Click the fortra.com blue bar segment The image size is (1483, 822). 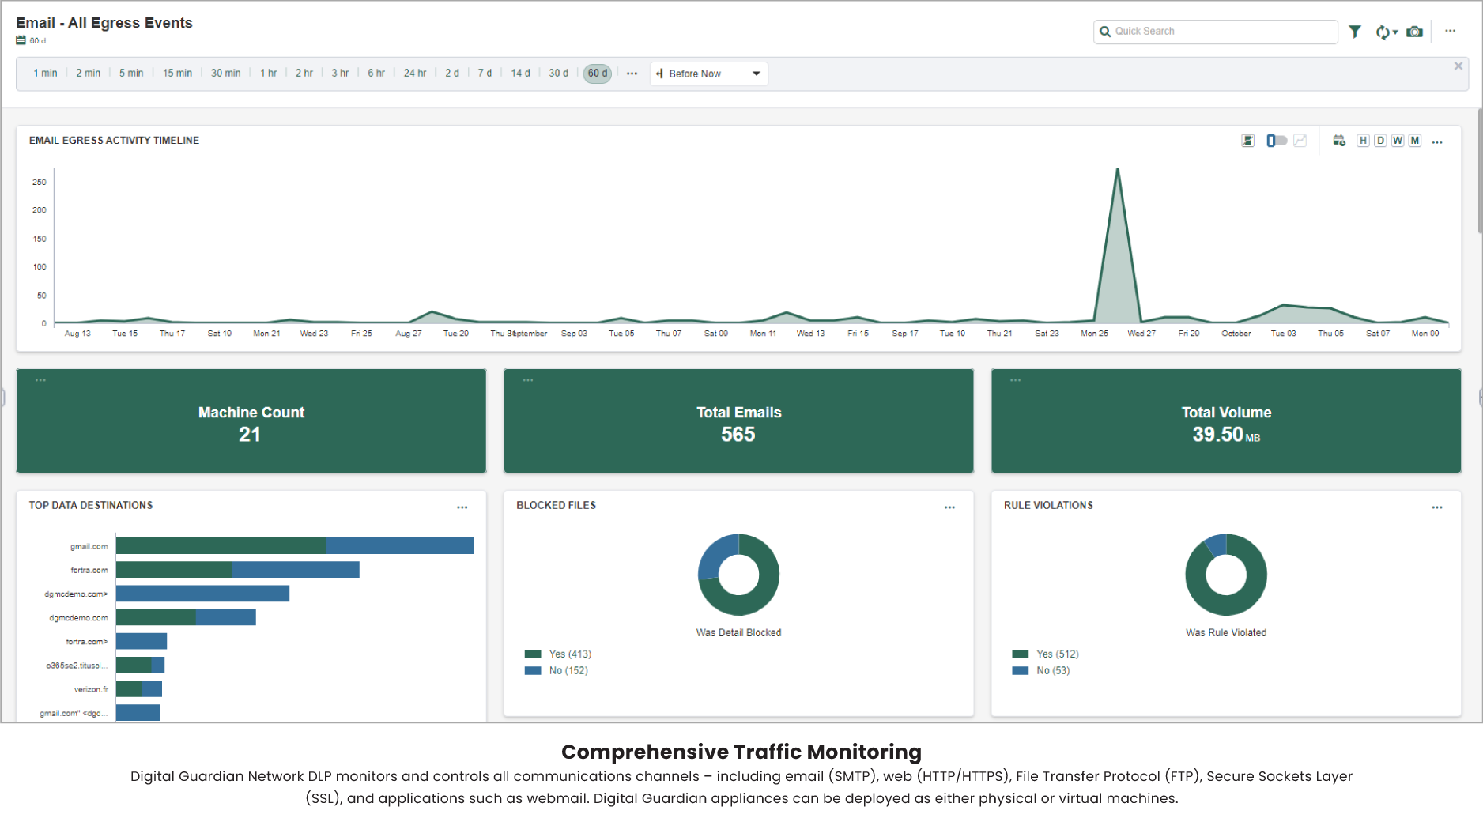[x=296, y=570]
